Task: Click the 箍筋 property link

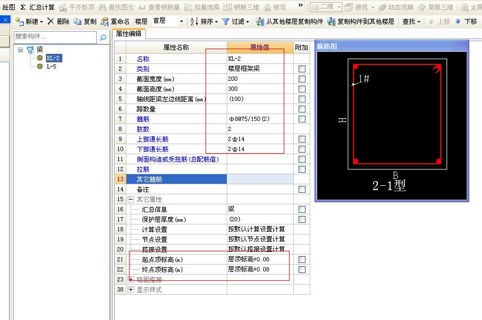Action: click(143, 119)
